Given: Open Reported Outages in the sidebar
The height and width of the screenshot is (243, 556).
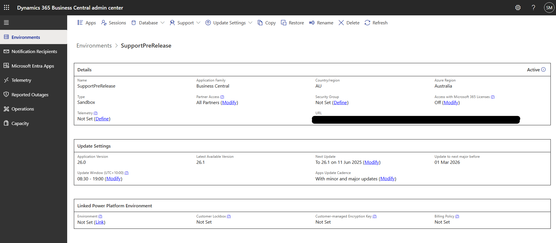Looking at the screenshot, I should (33, 95).
